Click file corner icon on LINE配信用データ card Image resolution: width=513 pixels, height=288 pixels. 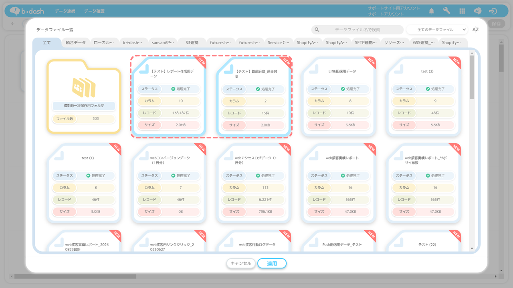tap(313, 69)
